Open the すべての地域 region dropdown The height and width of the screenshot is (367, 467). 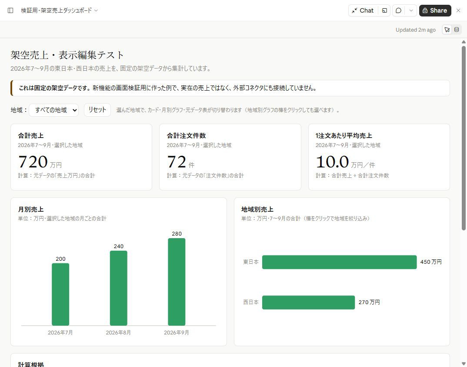(54, 110)
